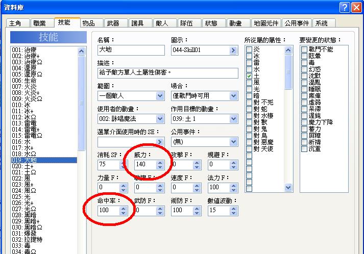Check the 風 attribute checkbox
The width and height of the screenshot is (364, 254).
pos(249,82)
